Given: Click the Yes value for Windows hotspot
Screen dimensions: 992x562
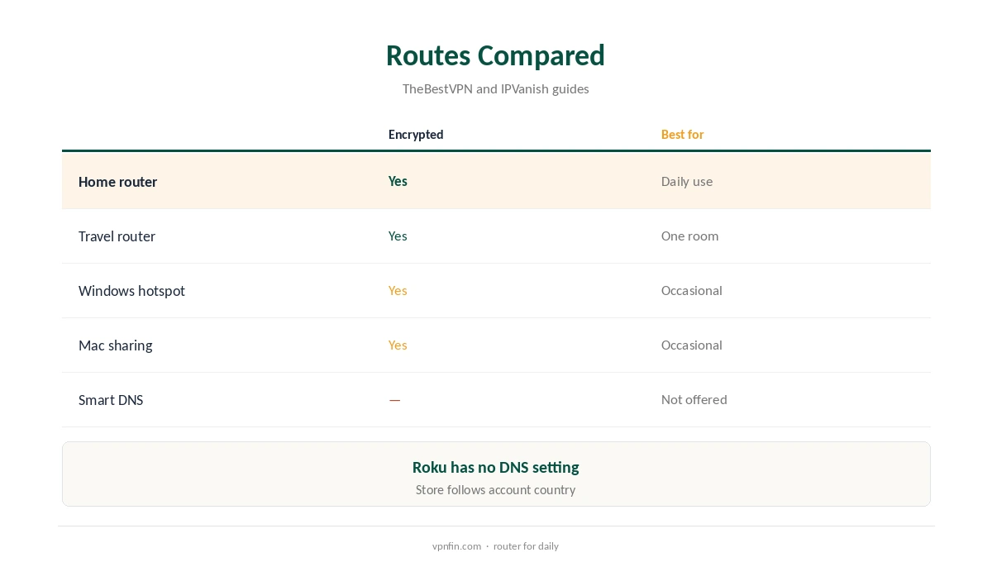Looking at the screenshot, I should click(398, 290).
